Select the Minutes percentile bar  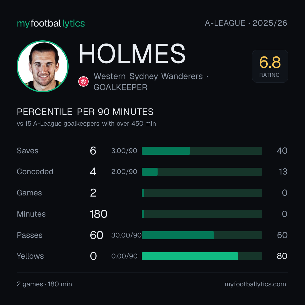pos(202,214)
